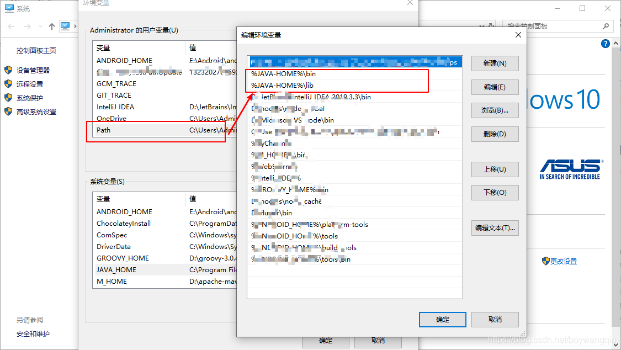This screenshot has height=350, width=621.
Task: Select system variable ChocolateyInstall
Action: click(x=164, y=223)
